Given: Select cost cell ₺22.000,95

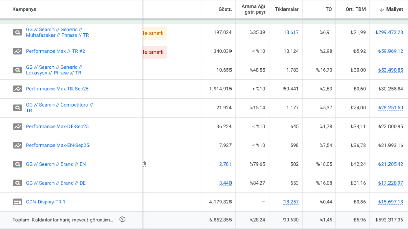Looking at the screenshot, I should (x=391, y=126).
